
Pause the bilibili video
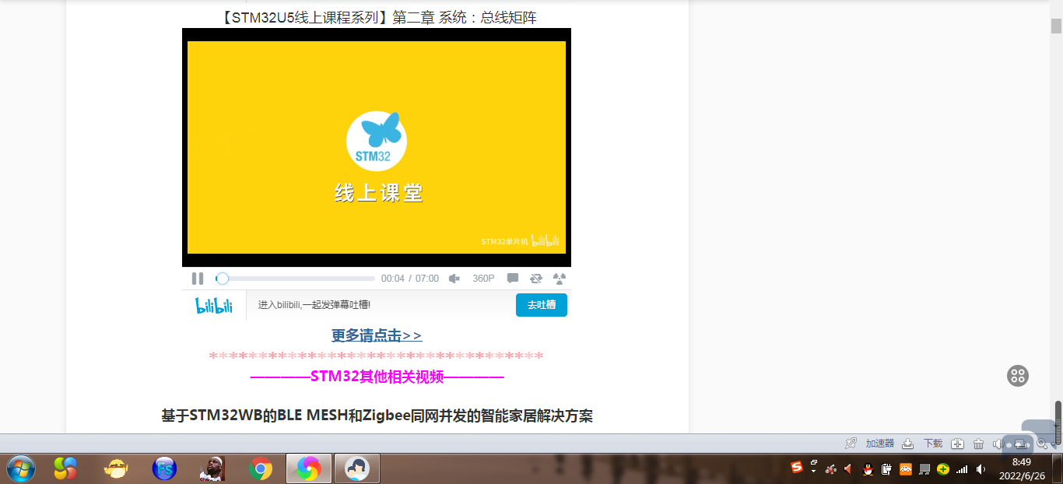(198, 279)
